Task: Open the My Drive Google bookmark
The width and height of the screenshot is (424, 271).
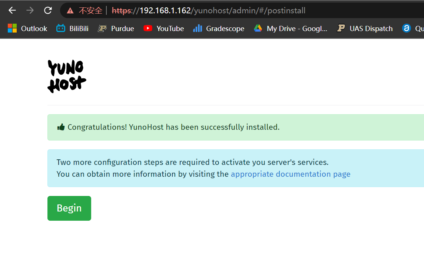Action: 291,28
